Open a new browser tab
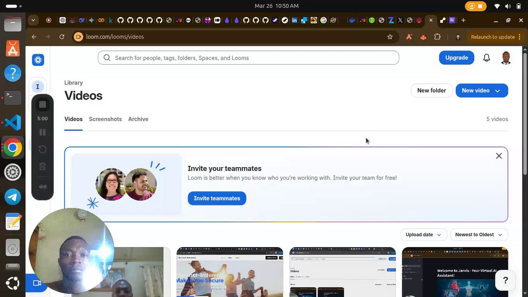 point(463,20)
